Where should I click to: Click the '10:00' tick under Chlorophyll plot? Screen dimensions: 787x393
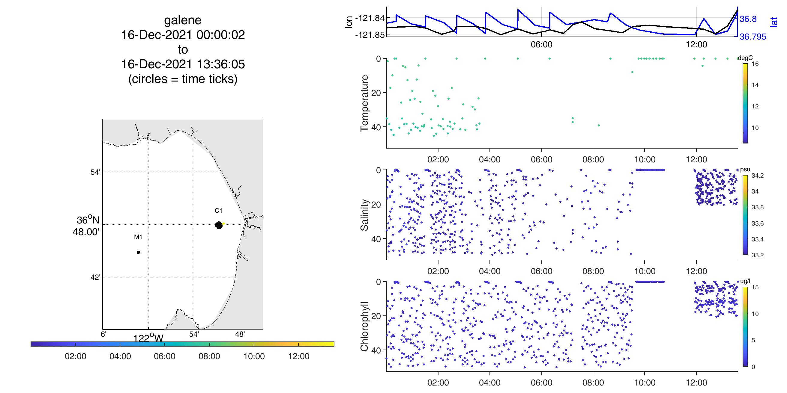[645, 383]
